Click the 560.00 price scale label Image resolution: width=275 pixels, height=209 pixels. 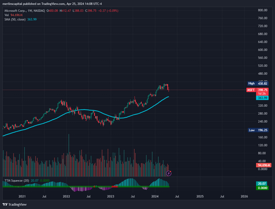(262, 58)
